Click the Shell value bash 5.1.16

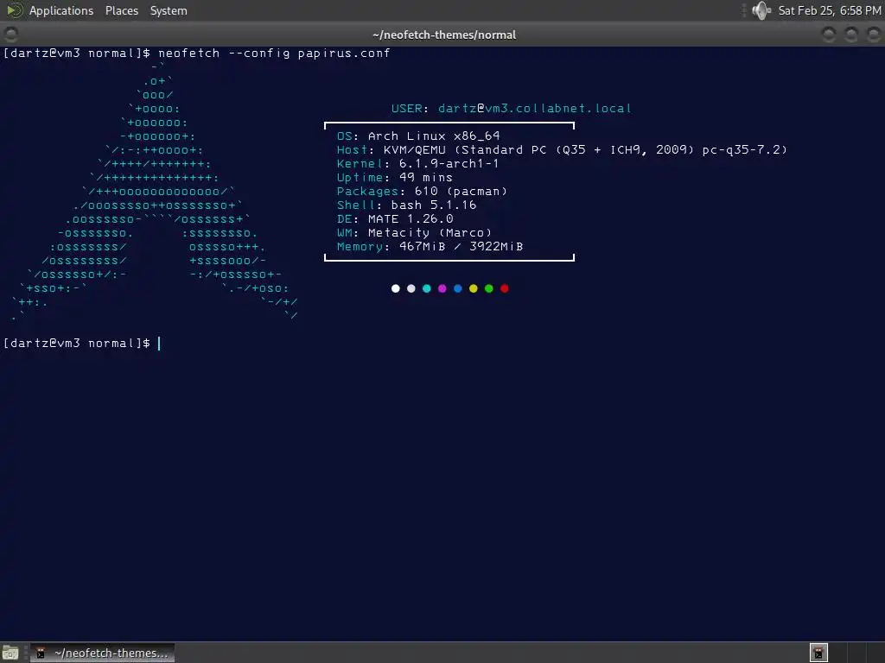pyautogui.click(x=434, y=205)
